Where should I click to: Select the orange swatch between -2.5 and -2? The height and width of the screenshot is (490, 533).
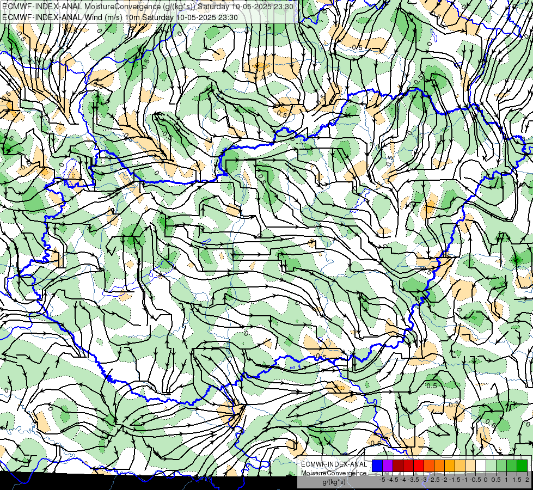439,466
